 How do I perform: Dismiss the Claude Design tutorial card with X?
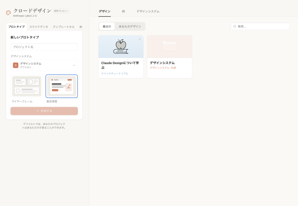tap(140, 39)
